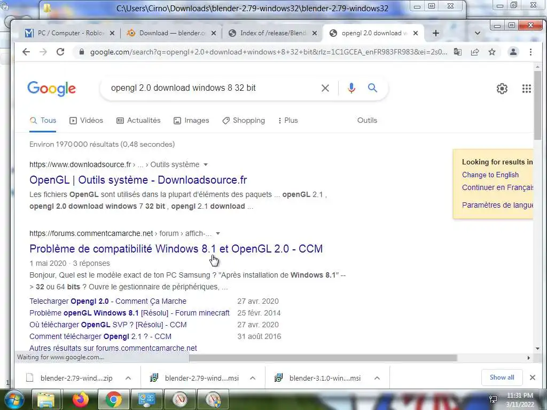547x410 pixels.
Task: Open downloaded blender-2.79 msi file
Action: pyautogui.click(x=194, y=378)
